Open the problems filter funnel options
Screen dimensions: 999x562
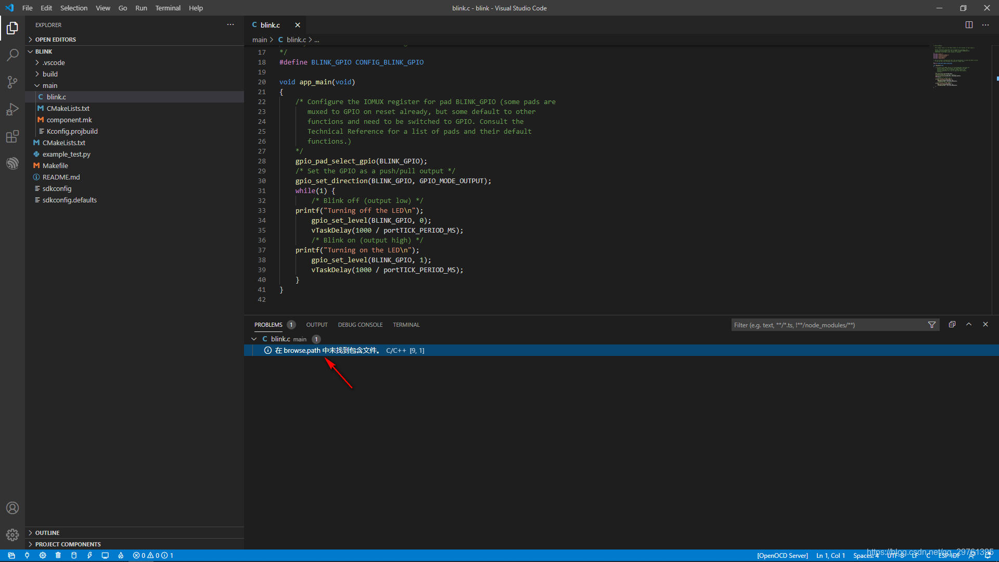pyautogui.click(x=932, y=325)
